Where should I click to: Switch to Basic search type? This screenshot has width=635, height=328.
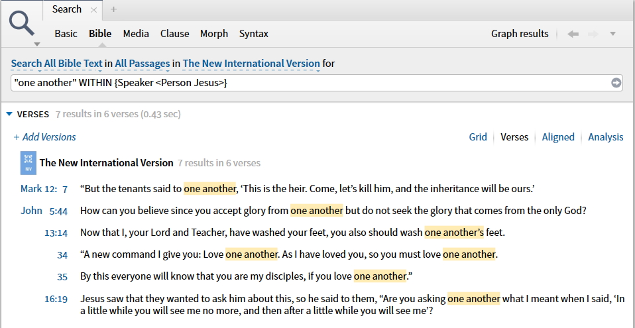point(66,34)
